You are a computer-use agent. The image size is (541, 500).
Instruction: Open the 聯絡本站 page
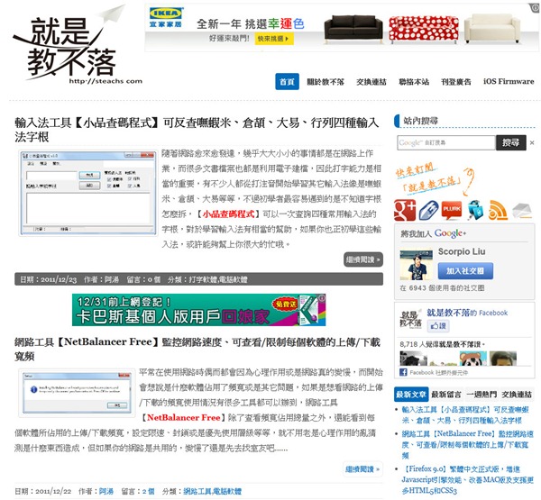[414, 82]
